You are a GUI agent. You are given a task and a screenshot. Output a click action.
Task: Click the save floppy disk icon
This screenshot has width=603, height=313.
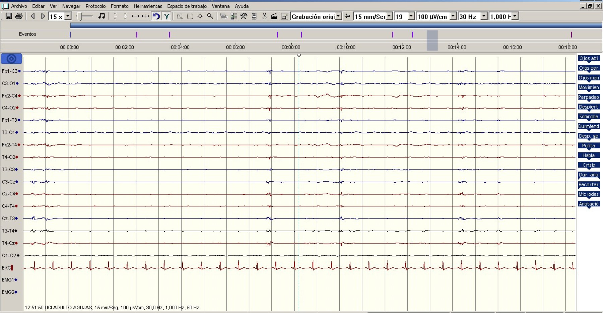point(9,16)
